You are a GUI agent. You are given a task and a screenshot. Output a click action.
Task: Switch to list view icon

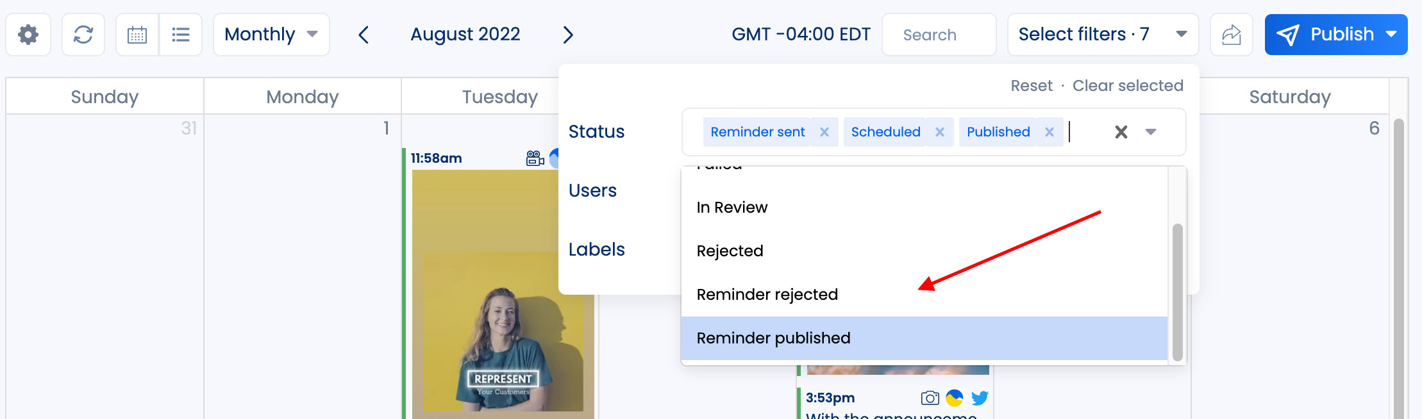click(x=181, y=35)
